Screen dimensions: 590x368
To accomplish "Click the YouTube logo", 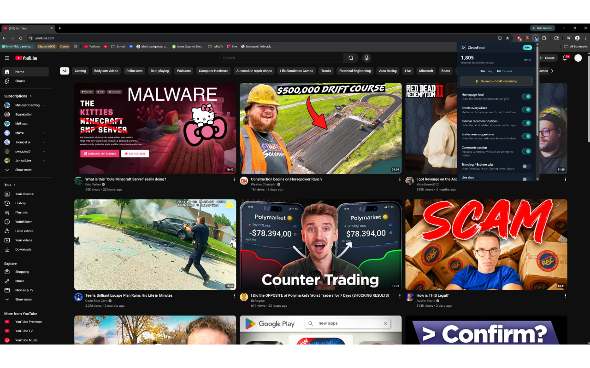I will (26, 58).
